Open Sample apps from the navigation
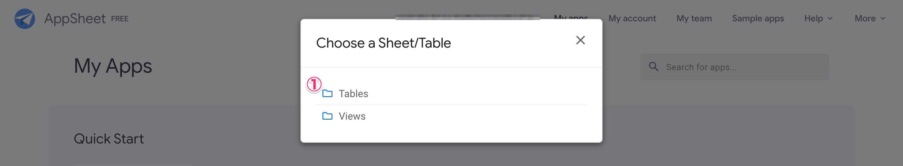Viewport: 903px width, 166px height. tap(758, 18)
